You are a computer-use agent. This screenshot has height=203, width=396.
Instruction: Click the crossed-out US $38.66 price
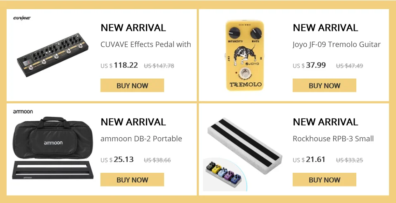[157, 160]
